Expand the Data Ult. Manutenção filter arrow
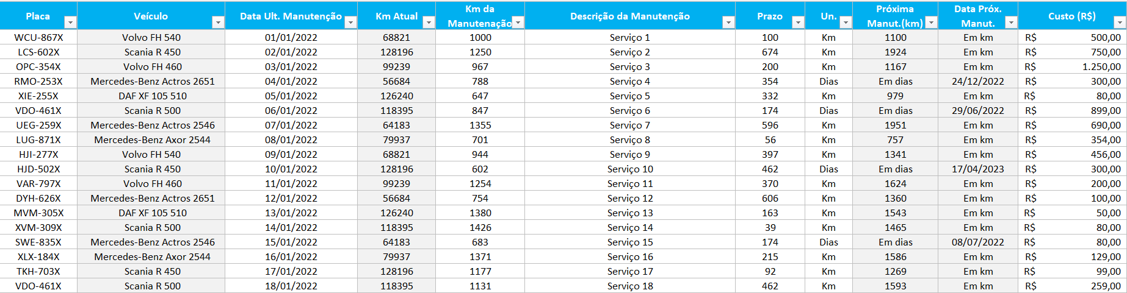1127x293 pixels. click(350, 23)
